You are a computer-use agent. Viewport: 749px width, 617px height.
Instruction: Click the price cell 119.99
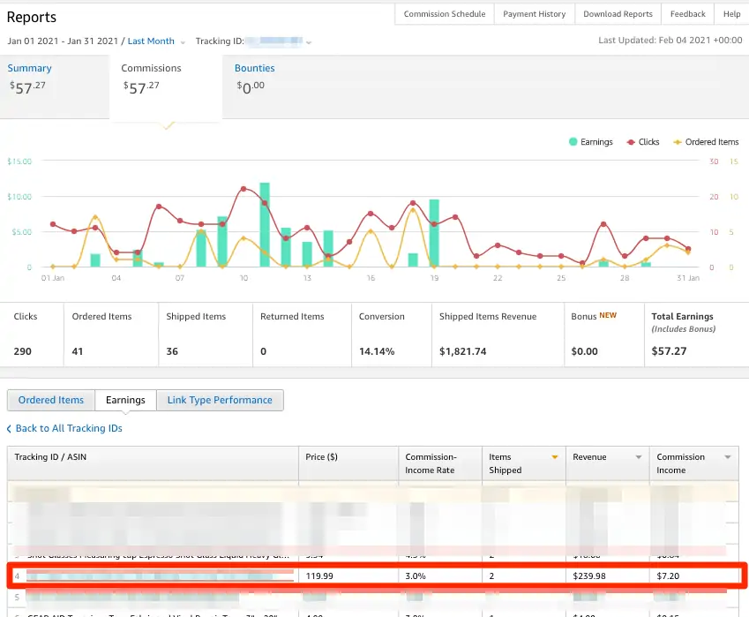click(x=319, y=576)
